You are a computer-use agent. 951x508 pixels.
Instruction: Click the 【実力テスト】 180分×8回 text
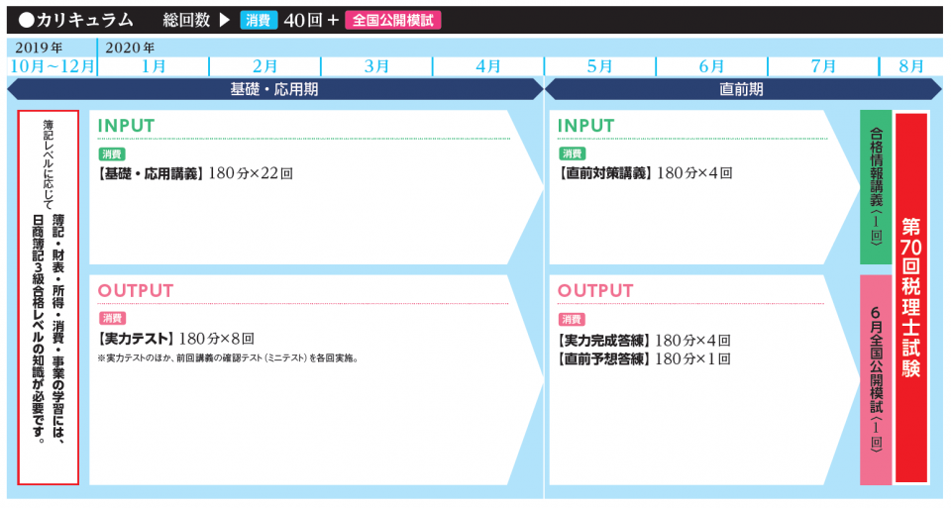[176, 338]
